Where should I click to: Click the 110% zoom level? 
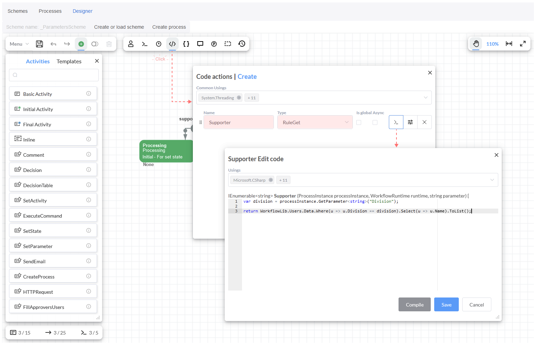pos(492,44)
